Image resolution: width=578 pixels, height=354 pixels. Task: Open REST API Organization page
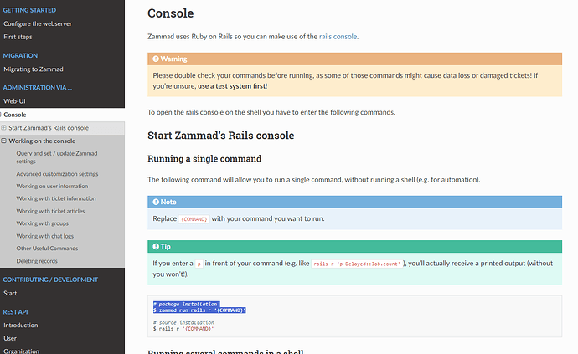(x=22, y=351)
